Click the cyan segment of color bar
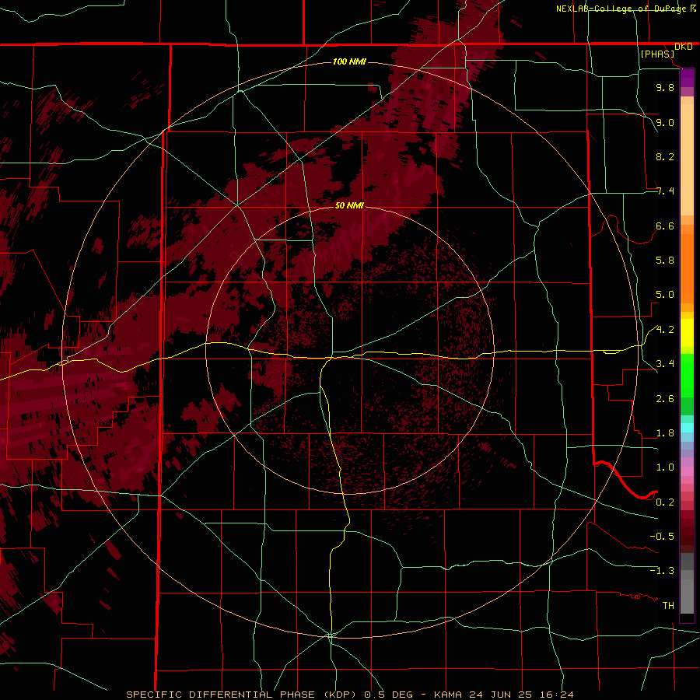This screenshot has height=700, width=700. (687, 428)
